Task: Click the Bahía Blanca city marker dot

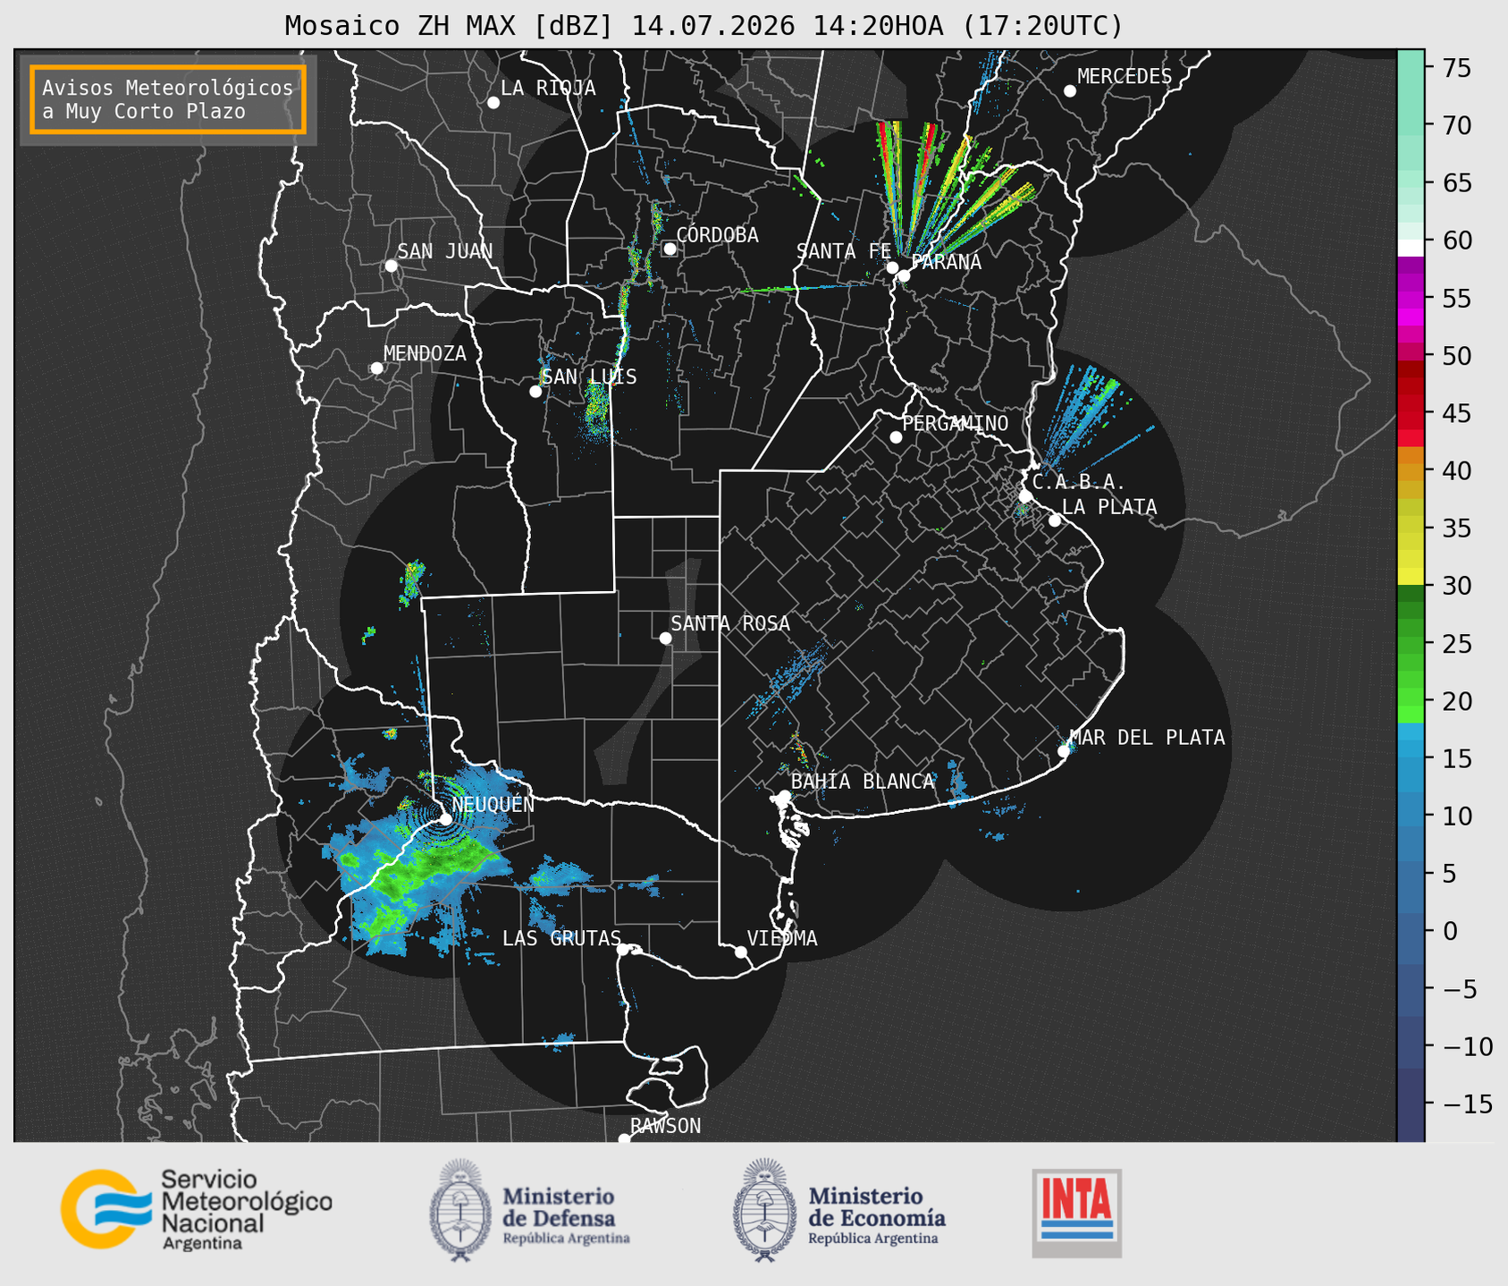Action: click(784, 796)
